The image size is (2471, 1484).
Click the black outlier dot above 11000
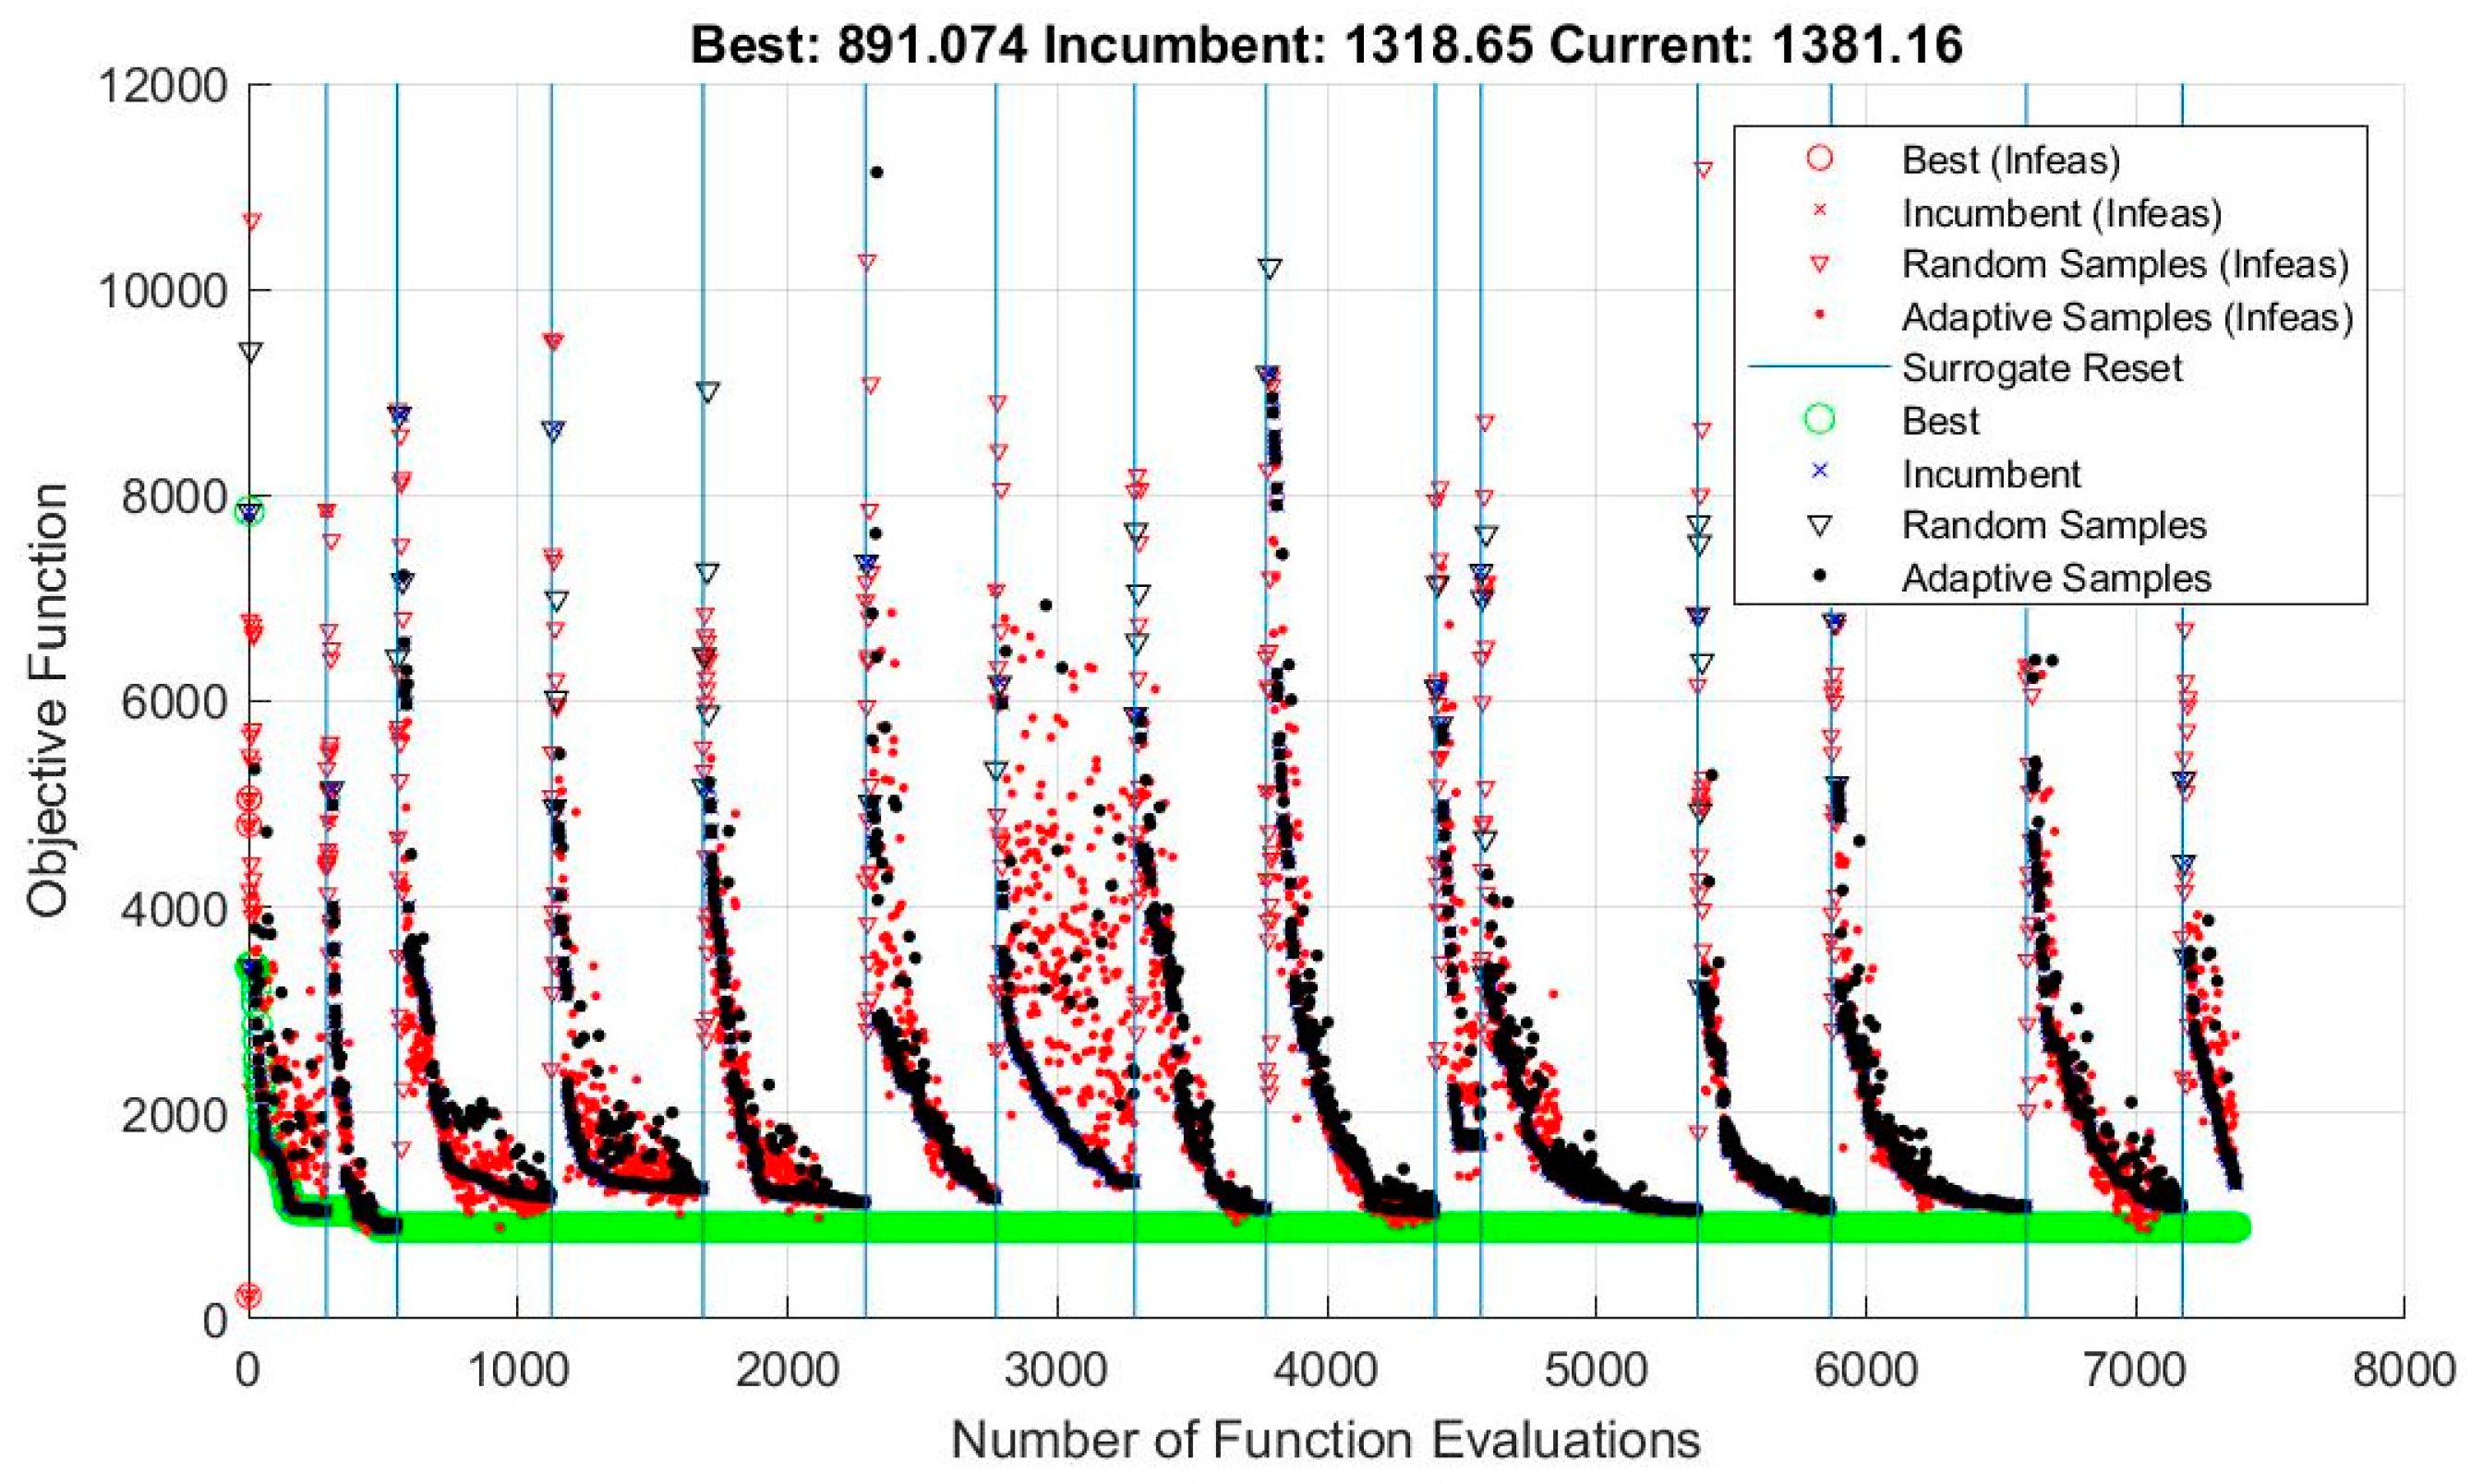pyautogui.click(x=876, y=172)
